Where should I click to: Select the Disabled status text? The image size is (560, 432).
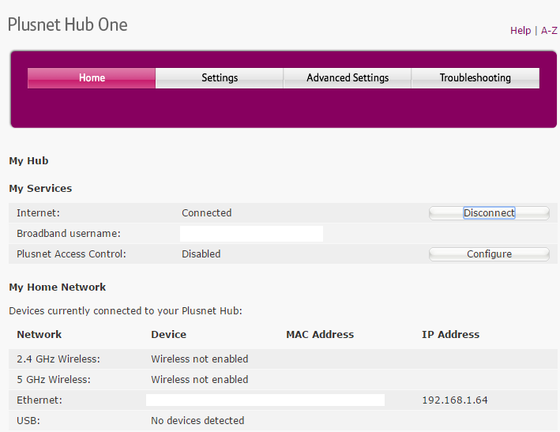pyautogui.click(x=201, y=254)
